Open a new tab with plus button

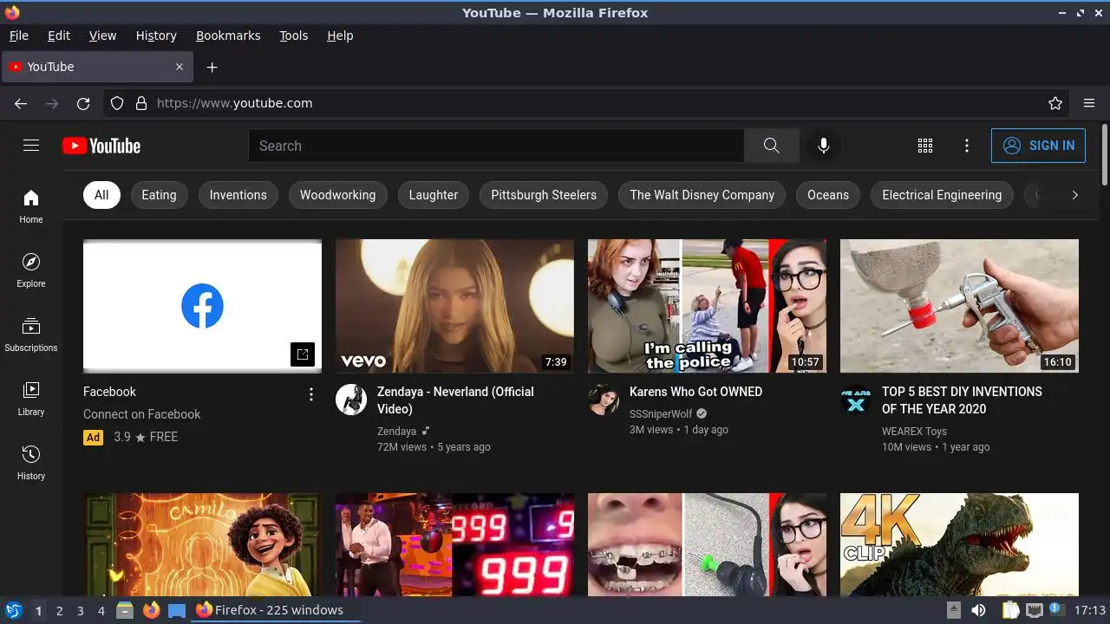tap(212, 67)
